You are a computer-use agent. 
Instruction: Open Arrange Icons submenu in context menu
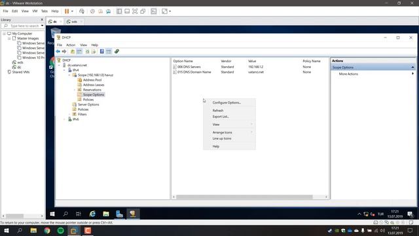click(x=229, y=132)
